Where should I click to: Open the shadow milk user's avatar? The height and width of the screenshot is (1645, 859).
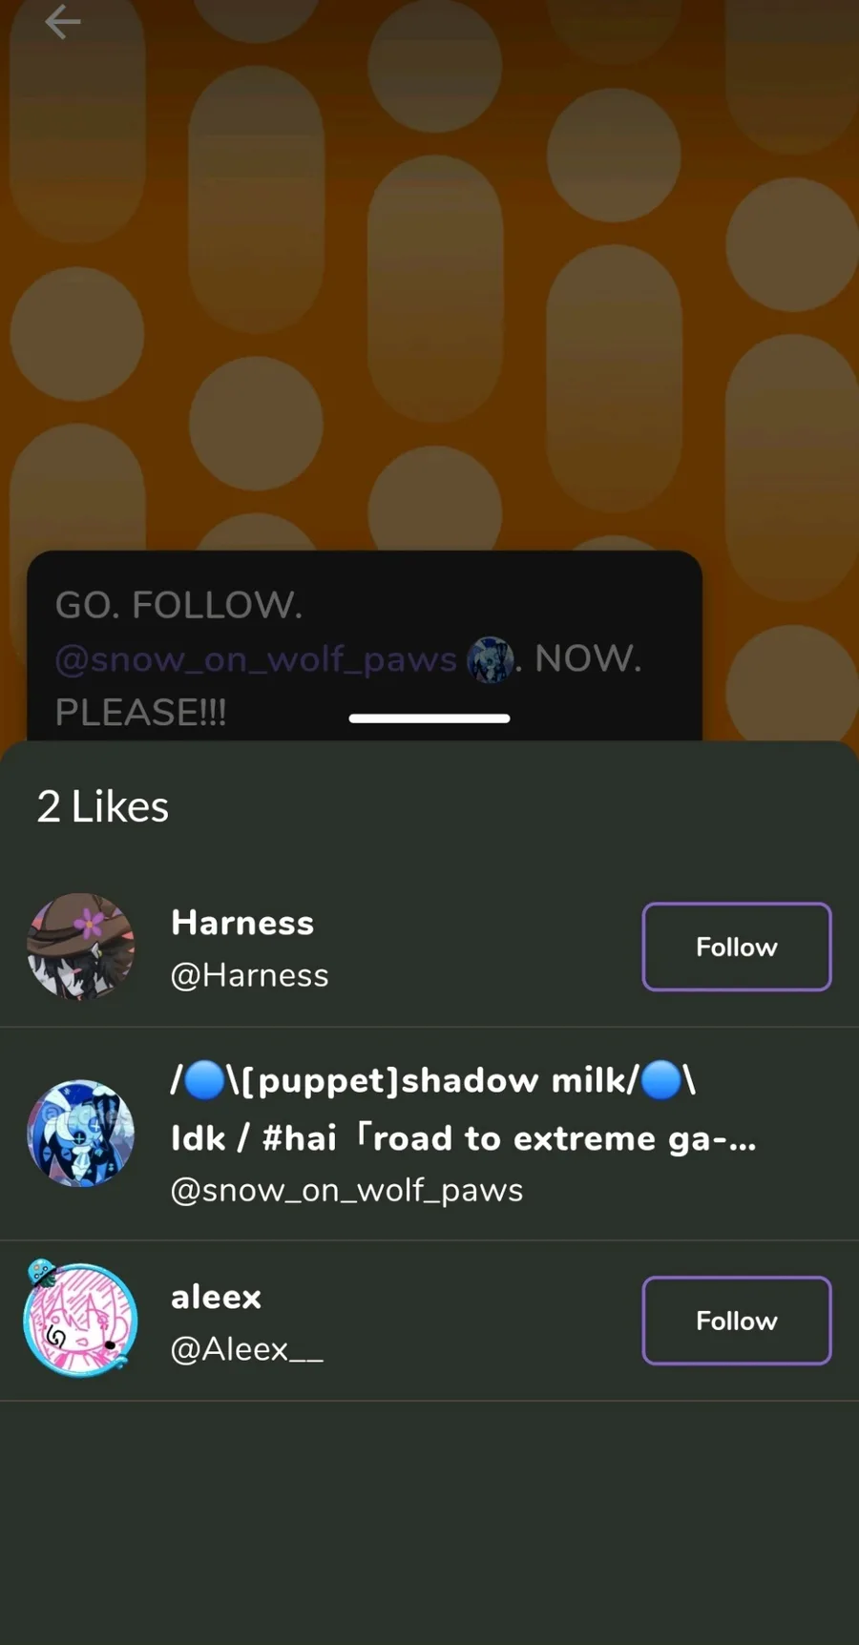(x=81, y=1134)
